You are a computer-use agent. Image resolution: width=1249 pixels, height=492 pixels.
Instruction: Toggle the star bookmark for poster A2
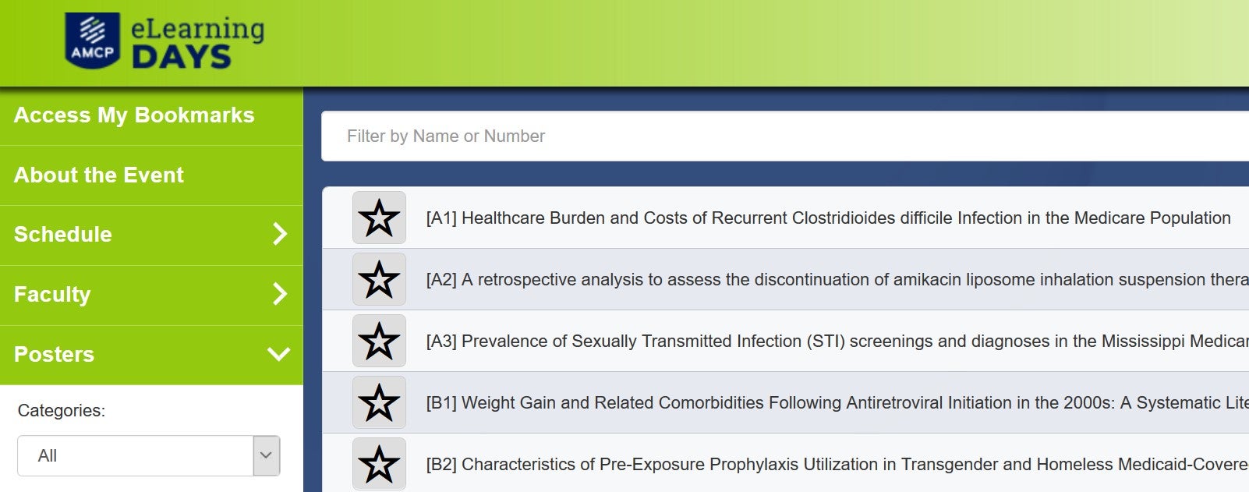[379, 279]
